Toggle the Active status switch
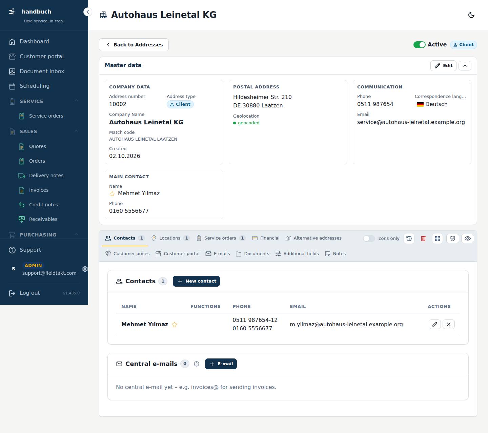Viewport: 488px width, 433px height. coord(419,45)
